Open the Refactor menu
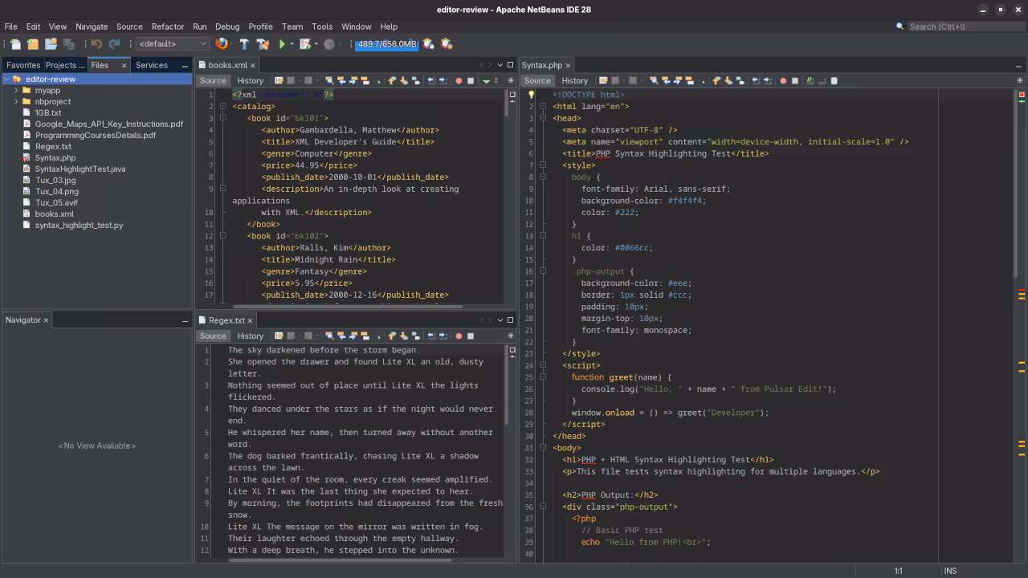1028x578 pixels. (167, 26)
